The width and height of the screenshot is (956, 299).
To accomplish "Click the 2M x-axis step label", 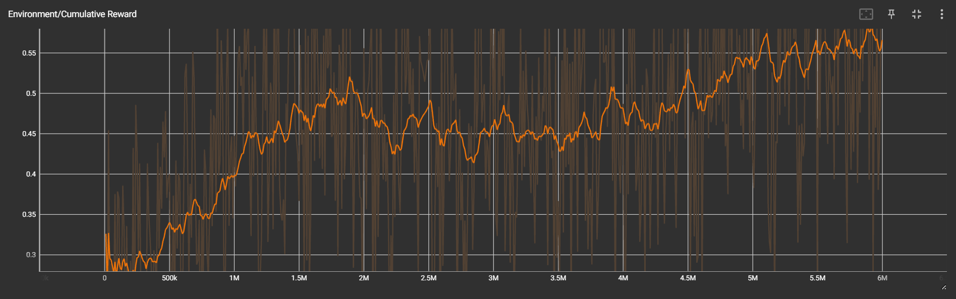I will coord(364,278).
